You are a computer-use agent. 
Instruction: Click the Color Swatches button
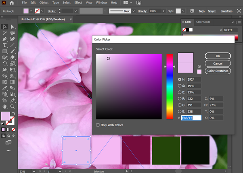coord(218,71)
